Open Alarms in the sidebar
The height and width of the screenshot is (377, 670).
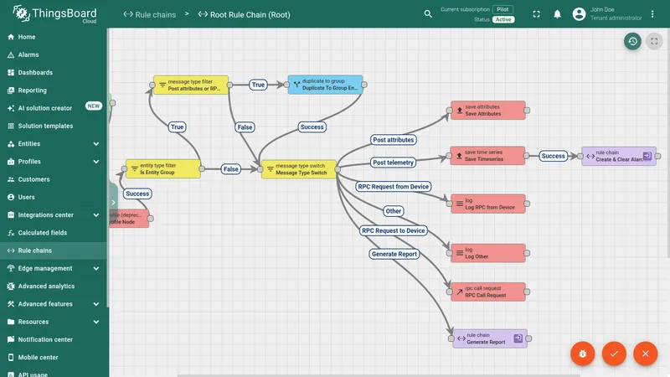pos(54,54)
